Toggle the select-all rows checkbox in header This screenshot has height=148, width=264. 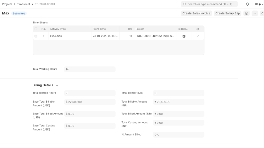pos(36,29)
